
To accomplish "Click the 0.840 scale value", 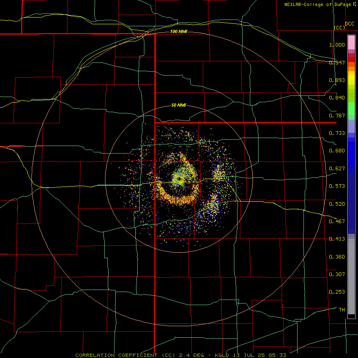I will pyautogui.click(x=337, y=98).
